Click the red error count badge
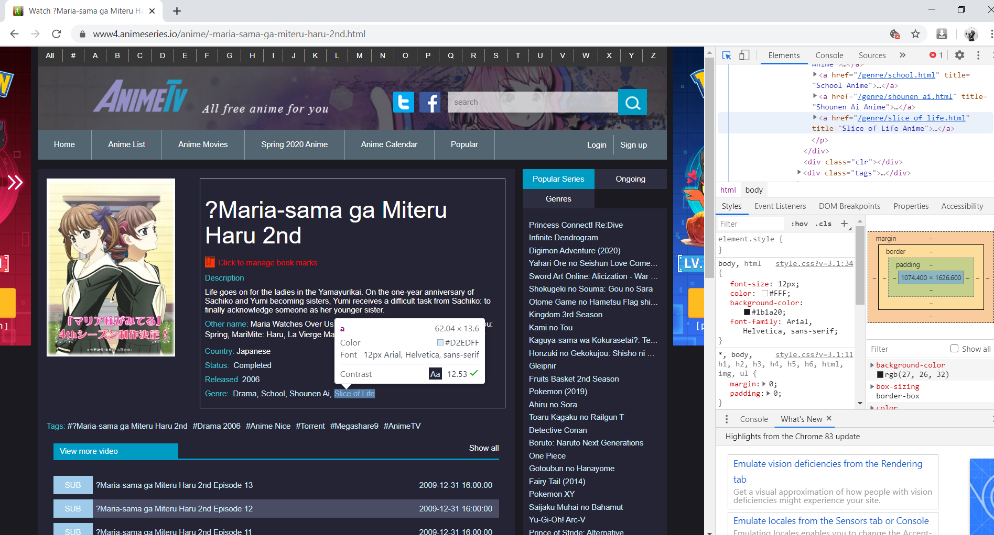This screenshot has width=994, height=535. click(936, 55)
